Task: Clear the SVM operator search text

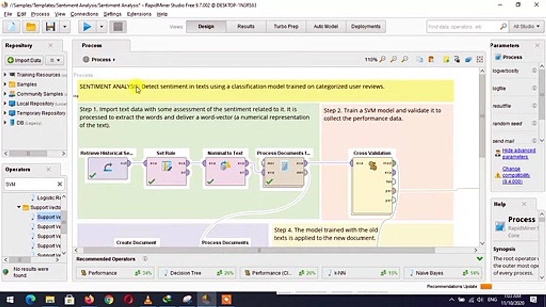Action: pos(60,184)
